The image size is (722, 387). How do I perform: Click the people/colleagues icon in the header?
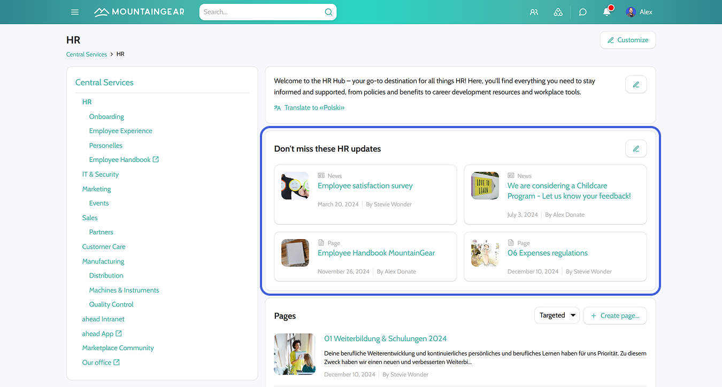tap(534, 12)
